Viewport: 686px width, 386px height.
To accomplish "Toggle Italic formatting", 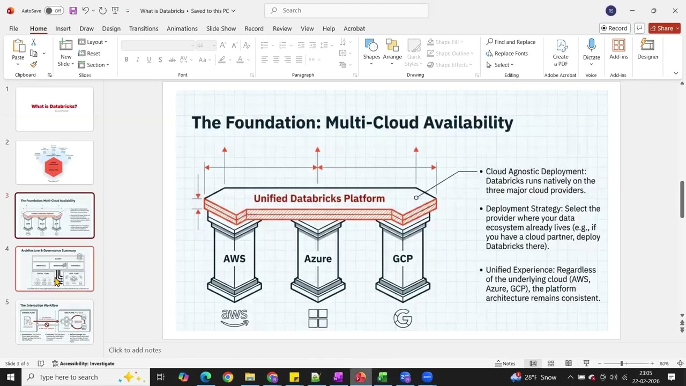I will [138, 60].
